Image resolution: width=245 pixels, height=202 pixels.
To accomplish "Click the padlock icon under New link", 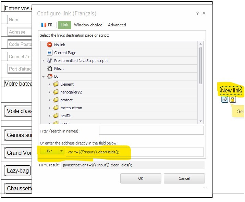I will coord(232,99).
